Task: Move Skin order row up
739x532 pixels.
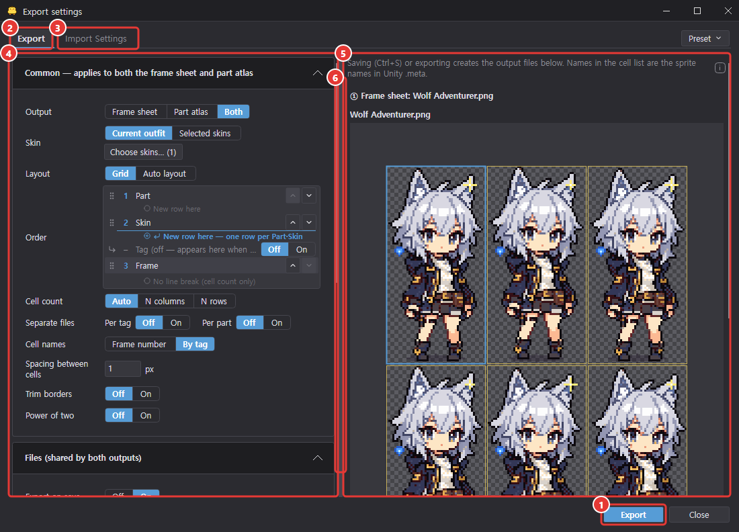Action: (x=293, y=222)
